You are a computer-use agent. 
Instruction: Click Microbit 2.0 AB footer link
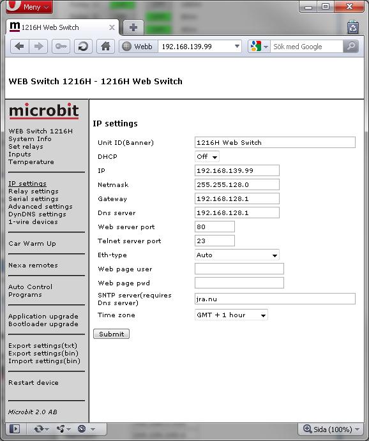coord(33,412)
